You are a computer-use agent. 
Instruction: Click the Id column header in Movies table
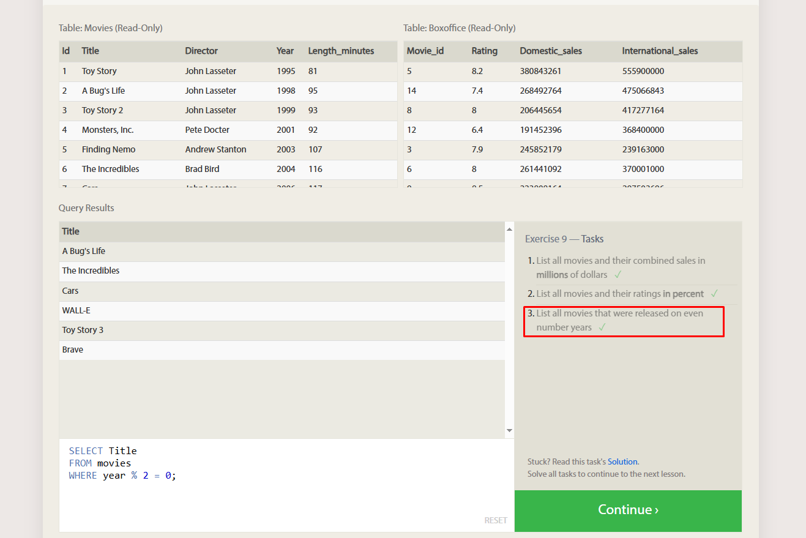point(65,51)
